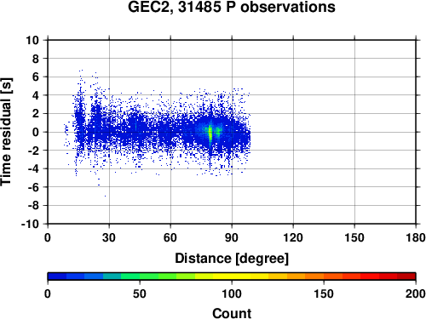
Task: Click the yellow-green density peak near 80 degrees
Action: click(210, 134)
